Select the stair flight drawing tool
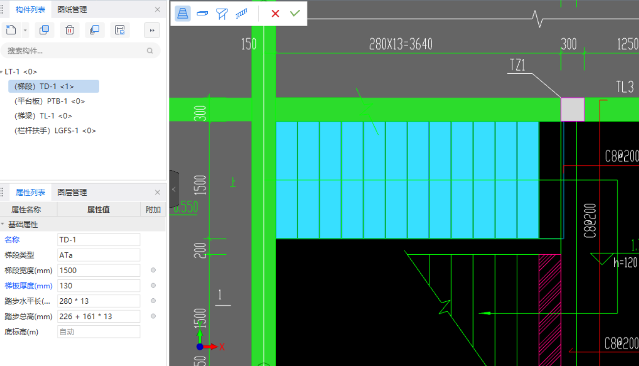The image size is (639, 366). pyautogui.click(x=183, y=14)
